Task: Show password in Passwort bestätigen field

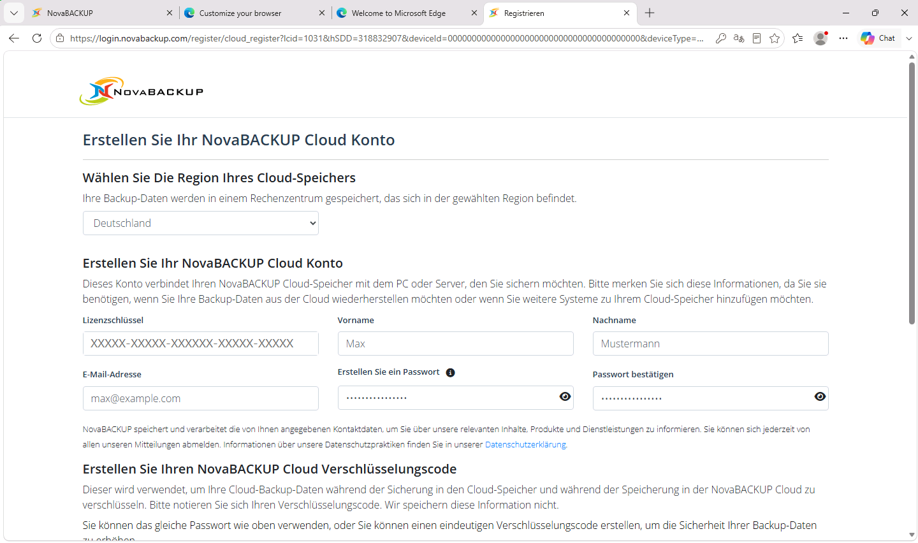Action: click(820, 397)
